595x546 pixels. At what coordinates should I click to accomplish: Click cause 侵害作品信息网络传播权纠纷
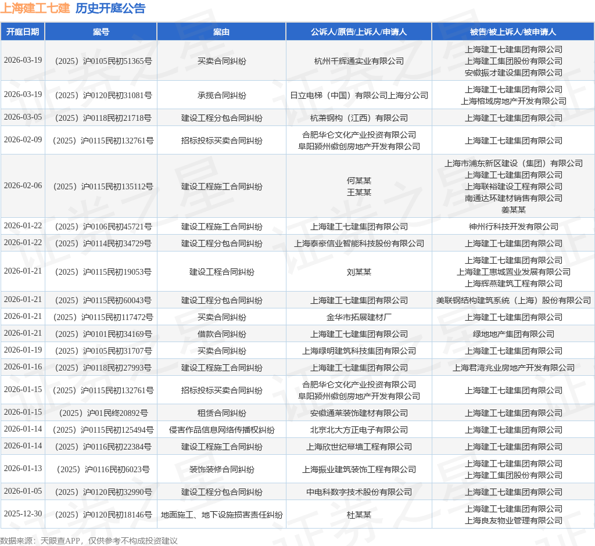pos(221,430)
